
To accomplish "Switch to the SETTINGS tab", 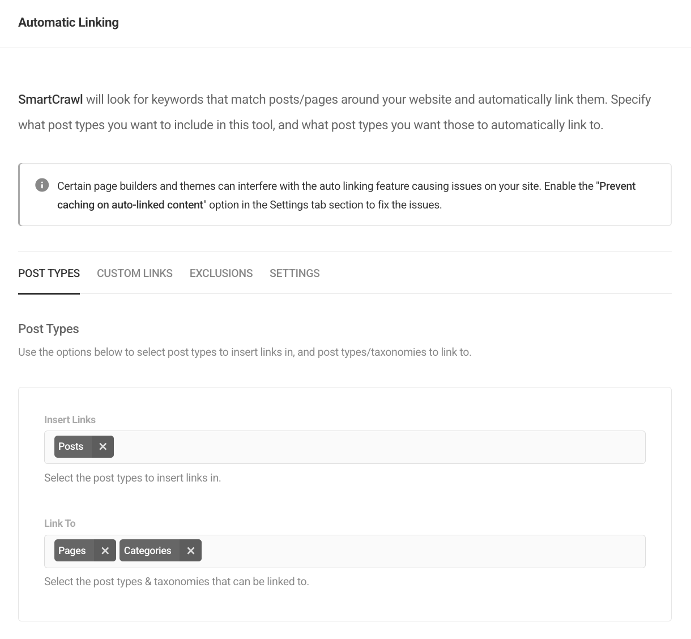I will (x=295, y=273).
